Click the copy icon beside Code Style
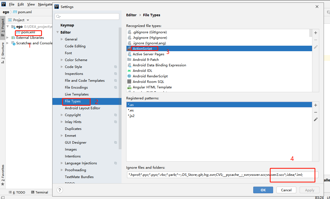 coord(115,67)
